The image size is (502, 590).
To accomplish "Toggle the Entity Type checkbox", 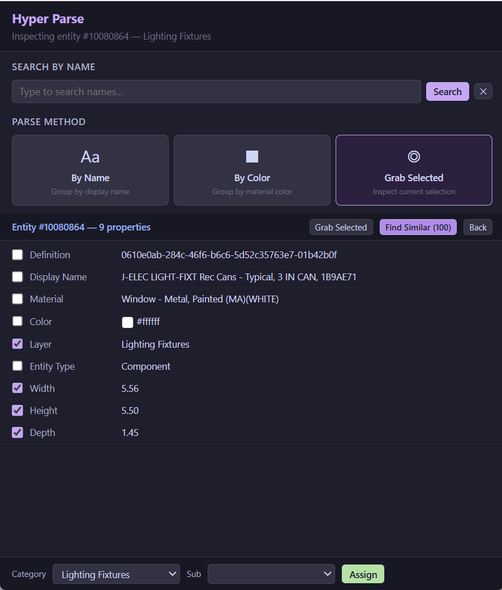I will click(18, 366).
